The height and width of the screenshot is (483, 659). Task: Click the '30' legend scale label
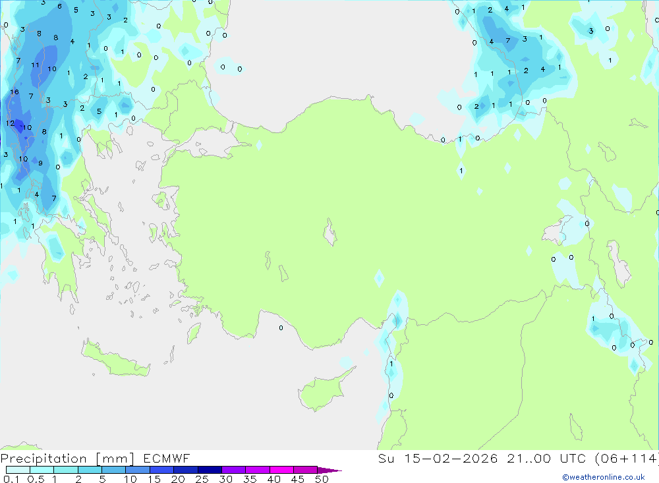coord(226,479)
